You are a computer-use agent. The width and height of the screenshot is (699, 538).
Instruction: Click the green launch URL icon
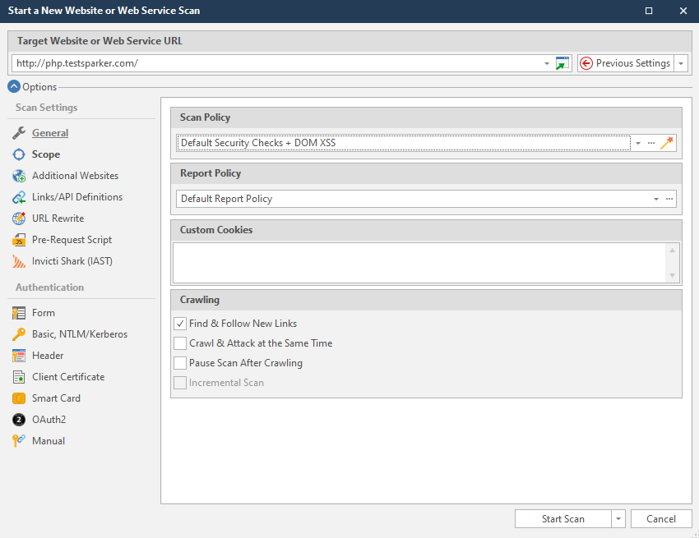[x=562, y=62]
